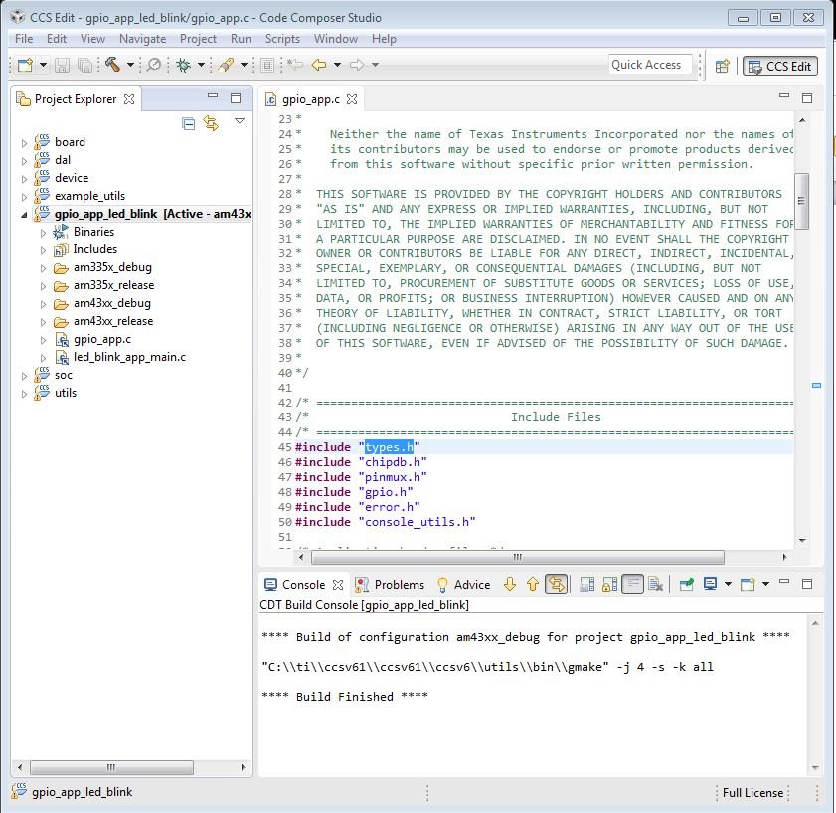Click the Quick Access field
The image size is (836, 813).
pos(650,65)
